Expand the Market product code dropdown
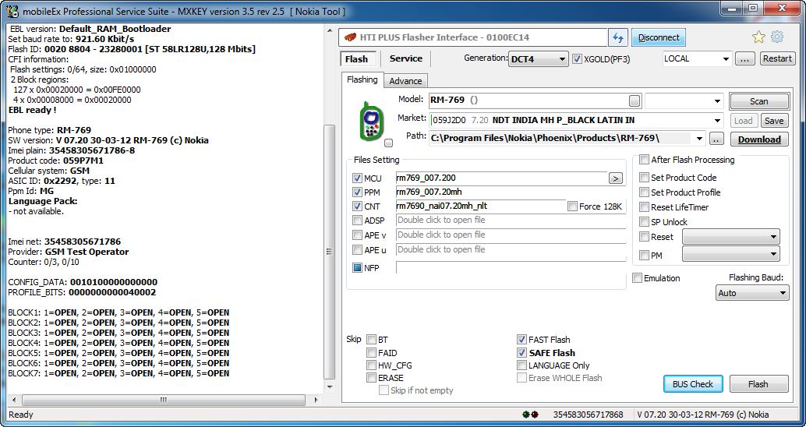Screen dimensions: 806x427 [717, 121]
